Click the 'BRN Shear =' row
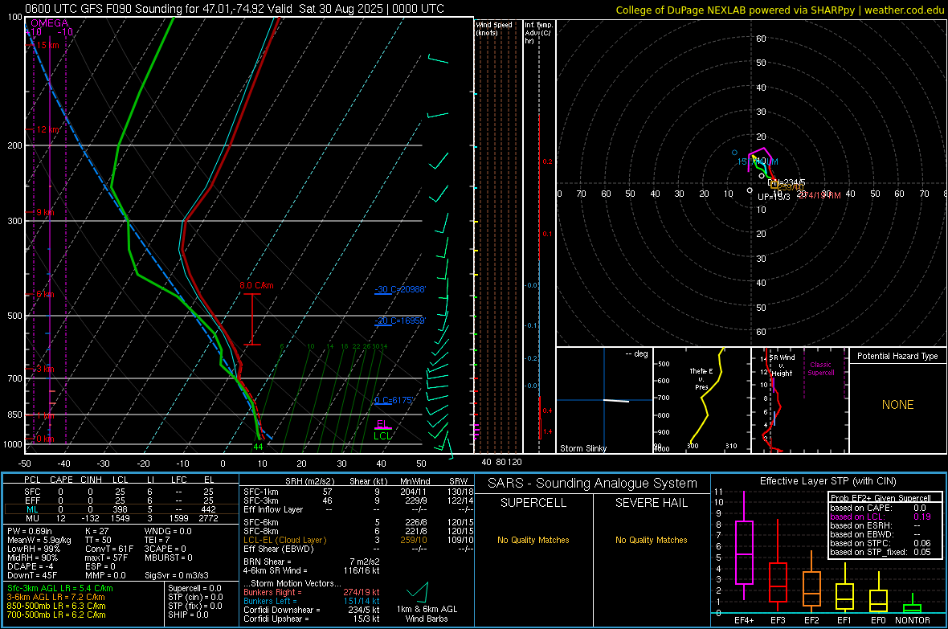The height and width of the screenshot is (629, 948). (x=312, y=562)
